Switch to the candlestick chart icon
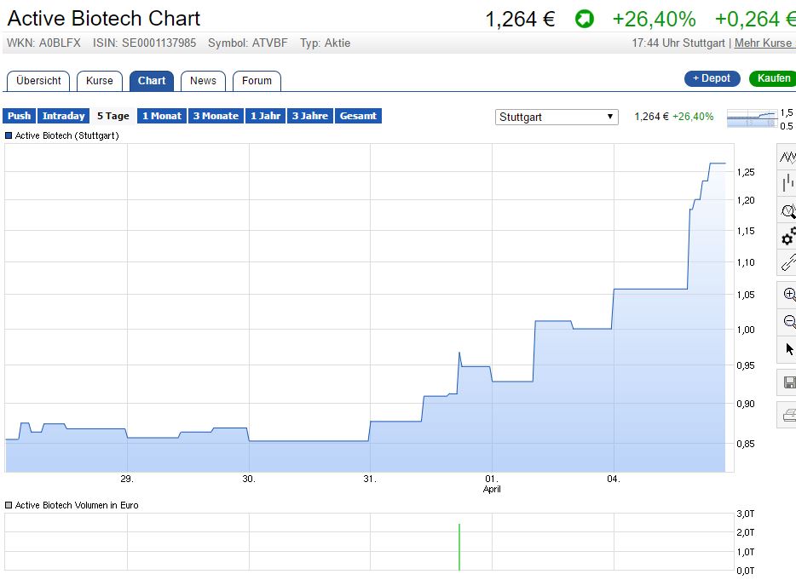This screenshot has width=796, height=580. (x=787, y=183)
